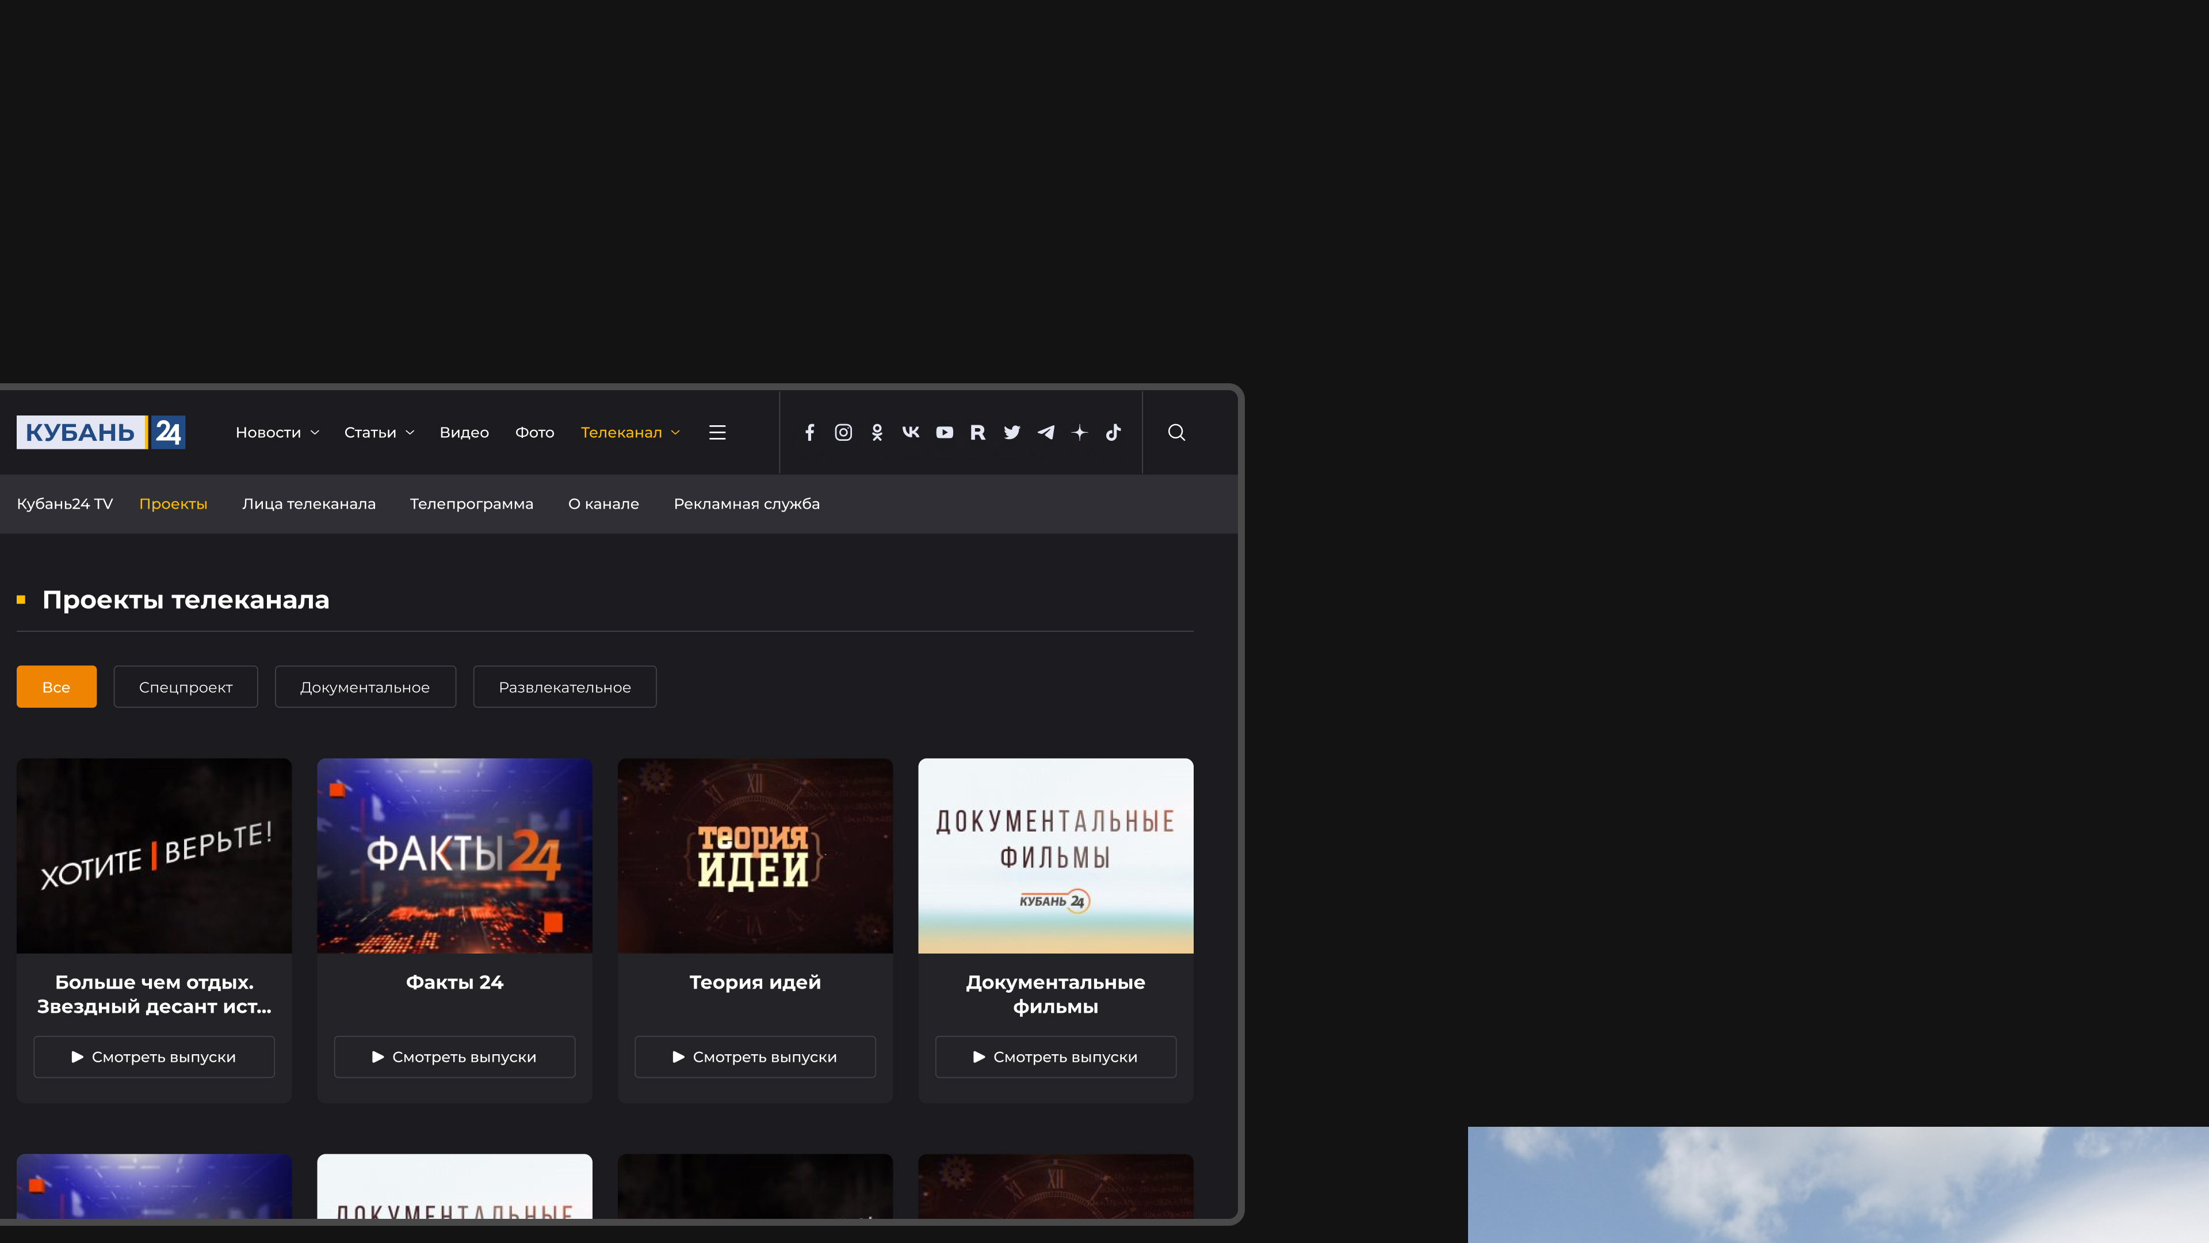Image resolution: width=2209 pixels, height=1243 pixels.
Task: Open Больше чем отдых title link
Action: pos(154,994)
